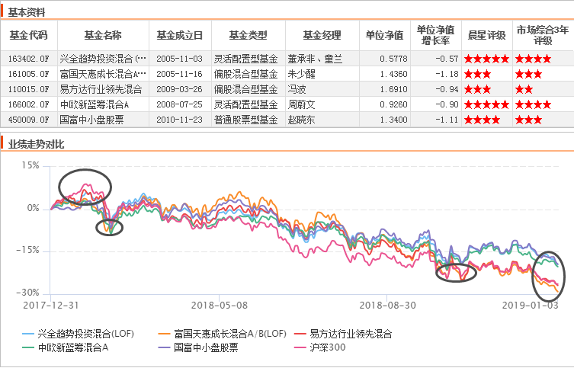Screen dimensions: 574x368
Task: Click 晨星评级 stars for fund 163402.OF
Action: coord(486,59)
